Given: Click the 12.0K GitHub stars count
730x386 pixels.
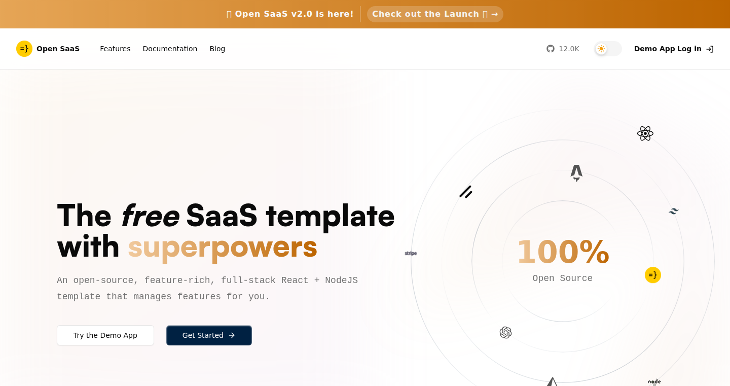Looking at the screenshot, I should point(569,49).
